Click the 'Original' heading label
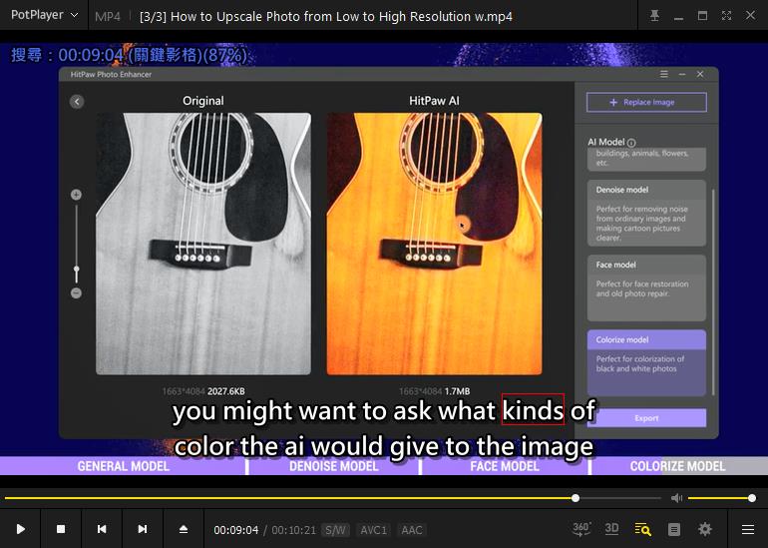Screen dimensions: 768x548 (203, 101)
